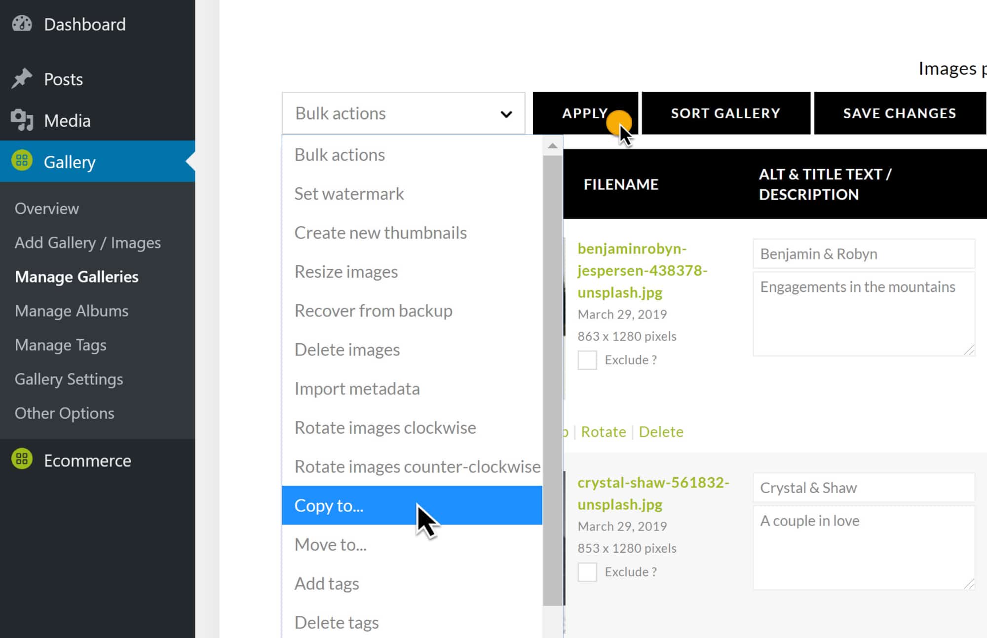This screenshot has height=638, width=987.
Task: Open Manage Albums in Gallery submenu
Action: 72,311
